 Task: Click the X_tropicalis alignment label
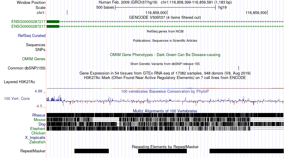(35, 138)
